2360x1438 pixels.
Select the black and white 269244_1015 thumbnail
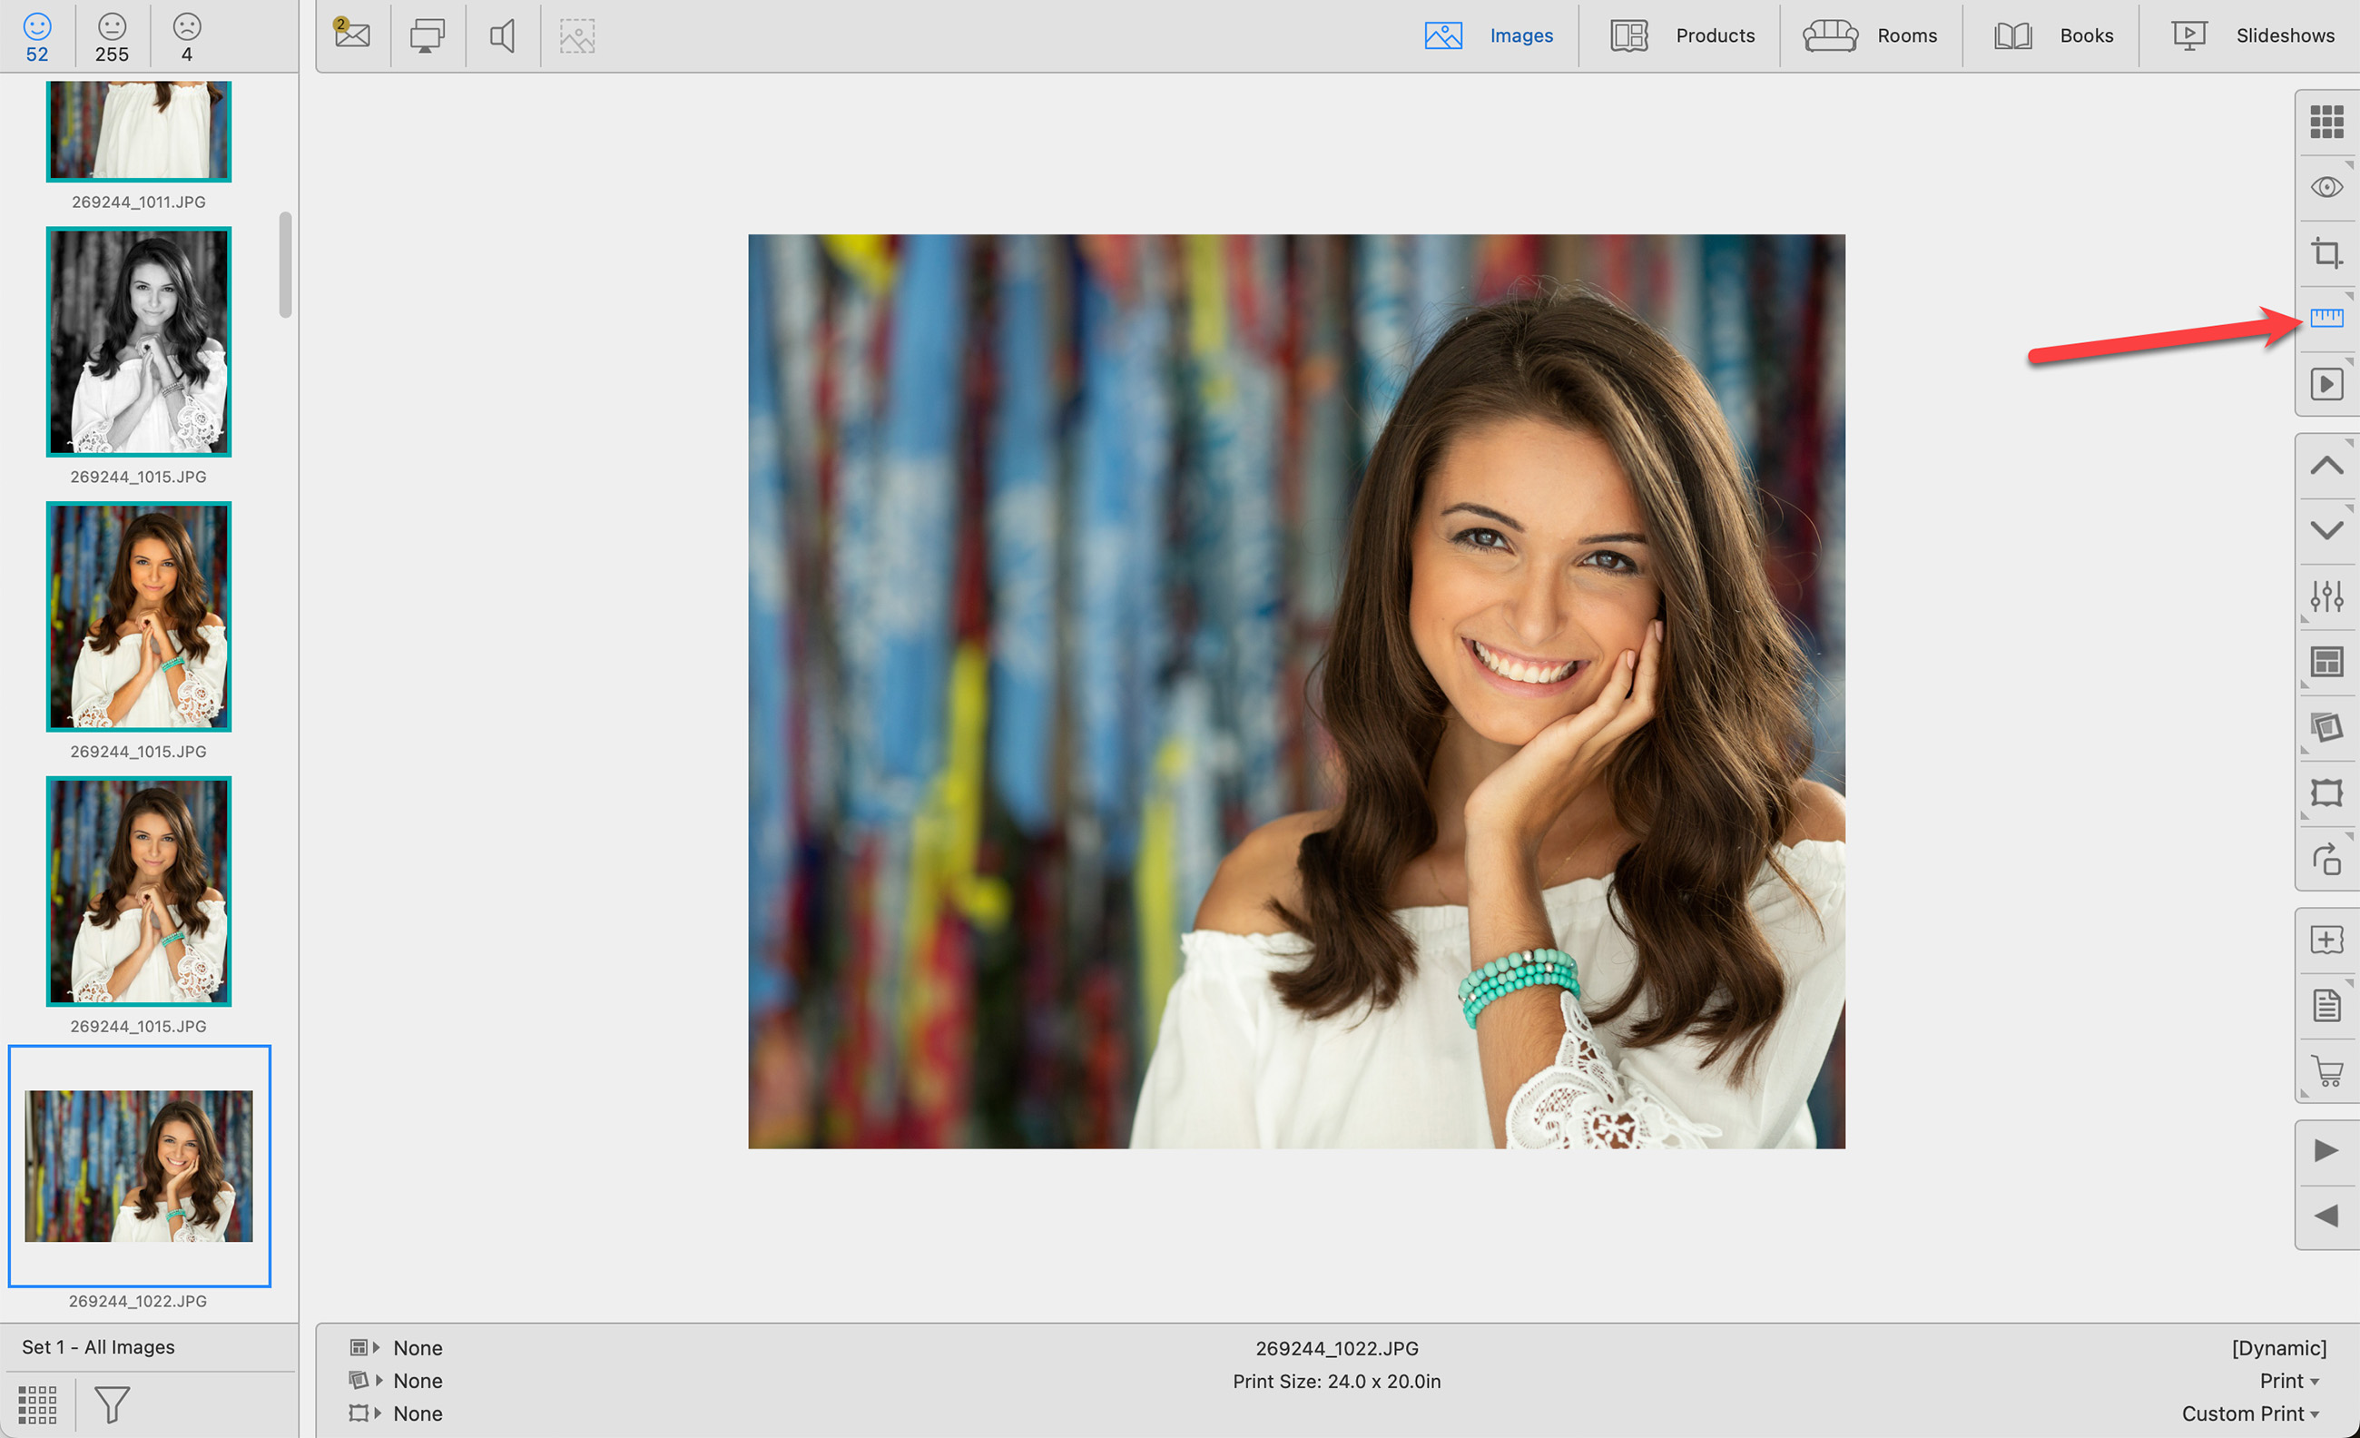[139, 342]
